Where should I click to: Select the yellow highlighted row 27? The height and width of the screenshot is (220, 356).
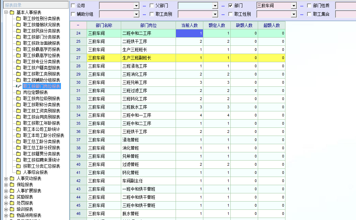click(x=148, y=58)
